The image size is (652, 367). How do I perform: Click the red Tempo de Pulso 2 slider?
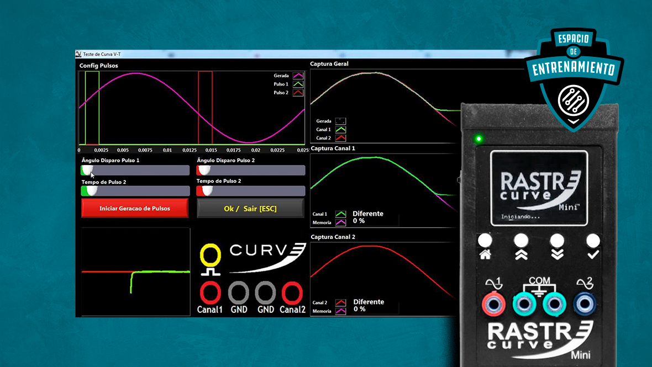[250, 190]
